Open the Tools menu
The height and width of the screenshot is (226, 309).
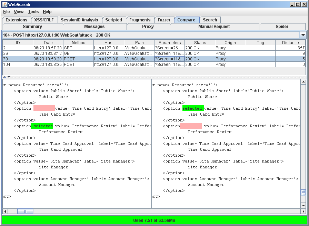33,12
